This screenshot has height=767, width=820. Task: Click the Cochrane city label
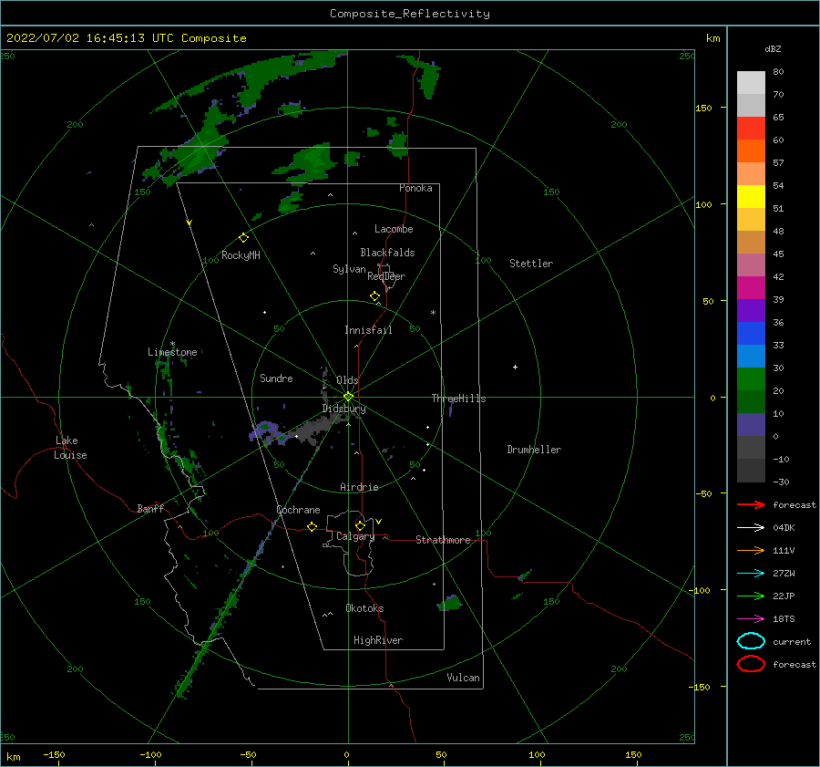pyautogui.click(x=298, y=510)
